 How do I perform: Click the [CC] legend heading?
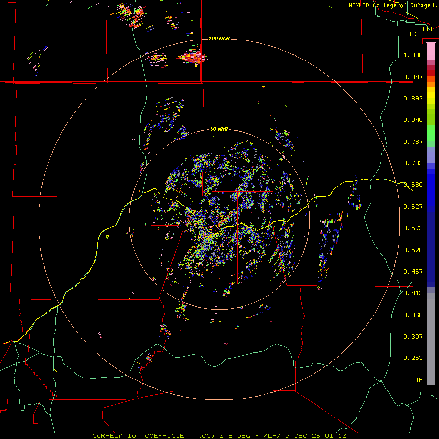(x=416, y=34)
